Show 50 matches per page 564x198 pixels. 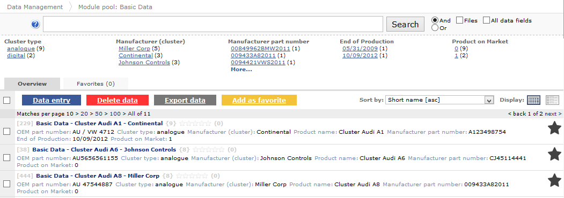98,113
